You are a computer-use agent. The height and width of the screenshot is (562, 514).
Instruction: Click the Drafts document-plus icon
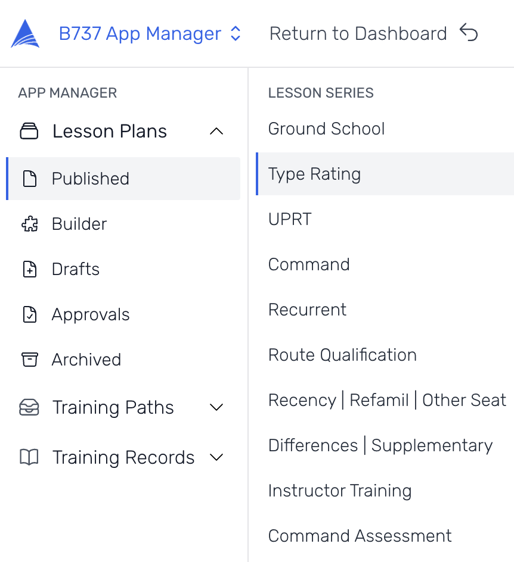(x=29, y=269)
